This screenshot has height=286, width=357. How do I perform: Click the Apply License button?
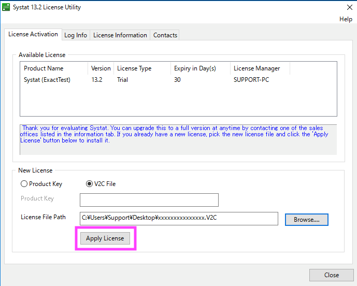tap(105, 238)
